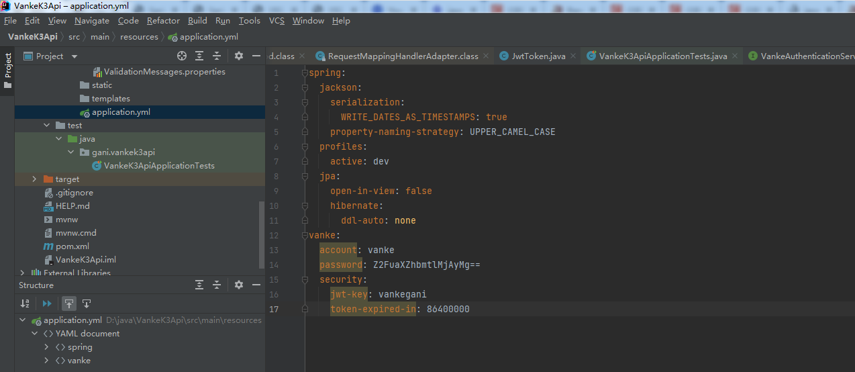Close the d.class editor tab
This screenshot has height=372, width=855.
coord(302,56)
